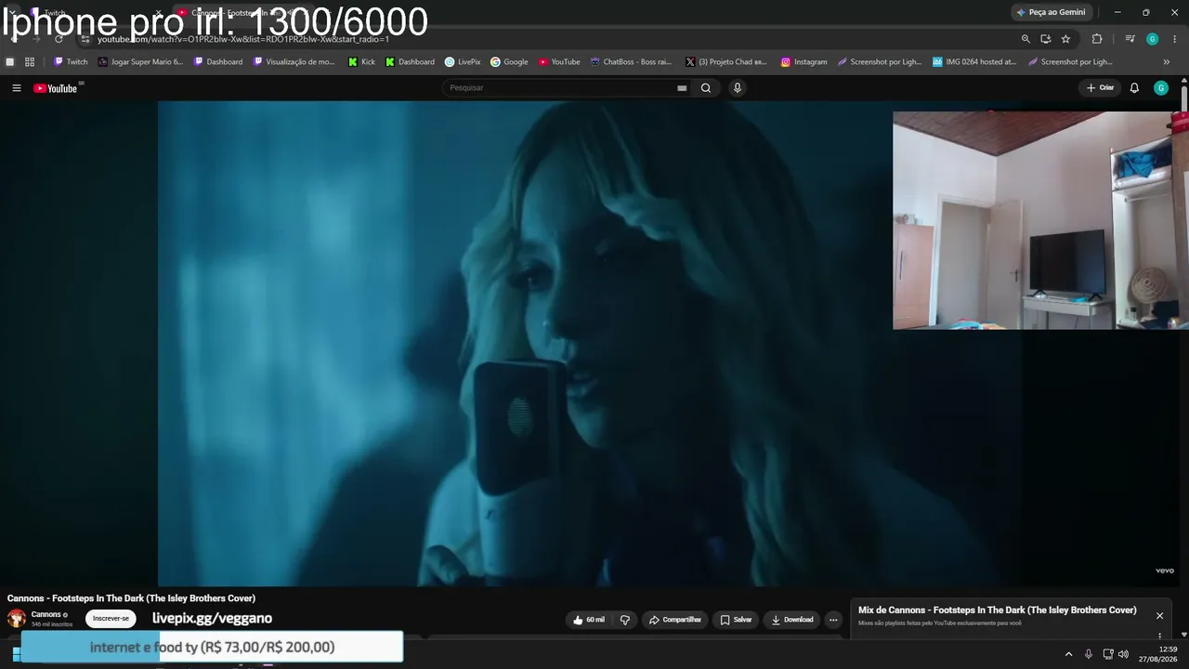
Task: Open the Visualização de mo... bookmark
Action: coord(294,62)
